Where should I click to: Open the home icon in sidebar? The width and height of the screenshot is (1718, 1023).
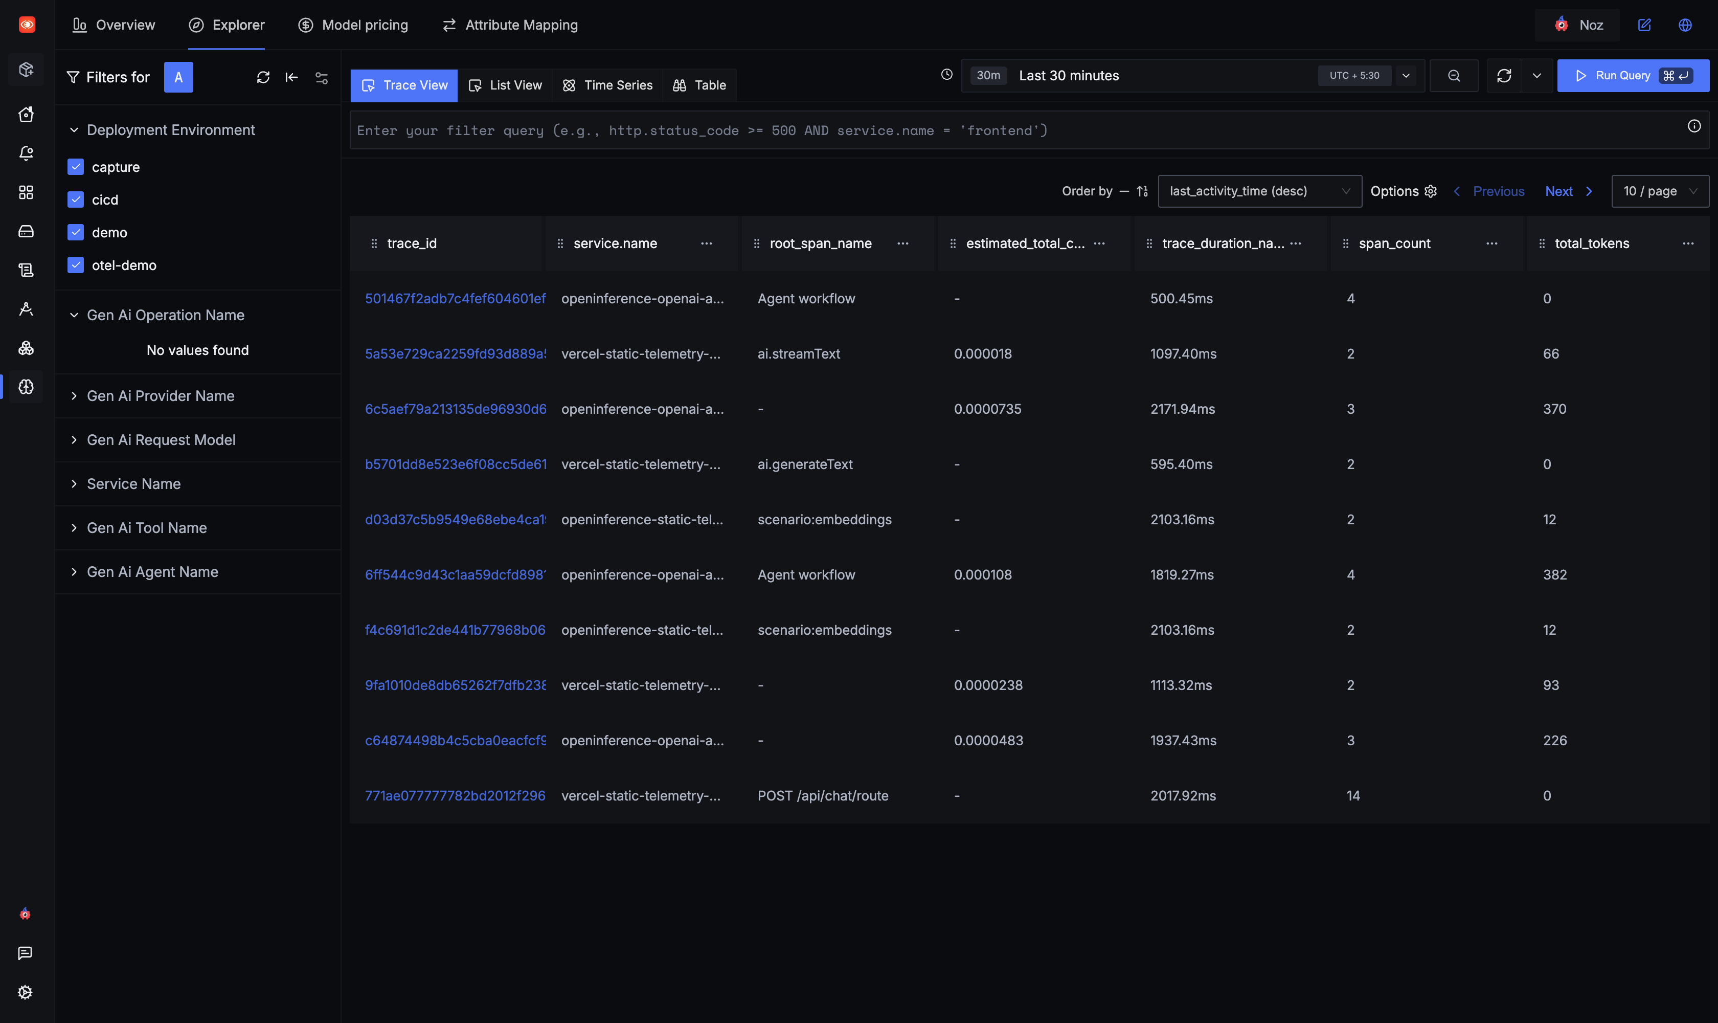click(x=26, y=115)
